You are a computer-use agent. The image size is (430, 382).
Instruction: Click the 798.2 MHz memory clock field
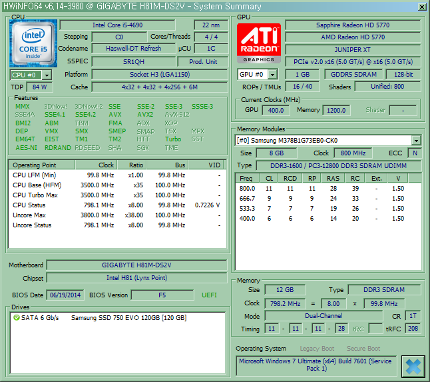click(x=285, y=304)
